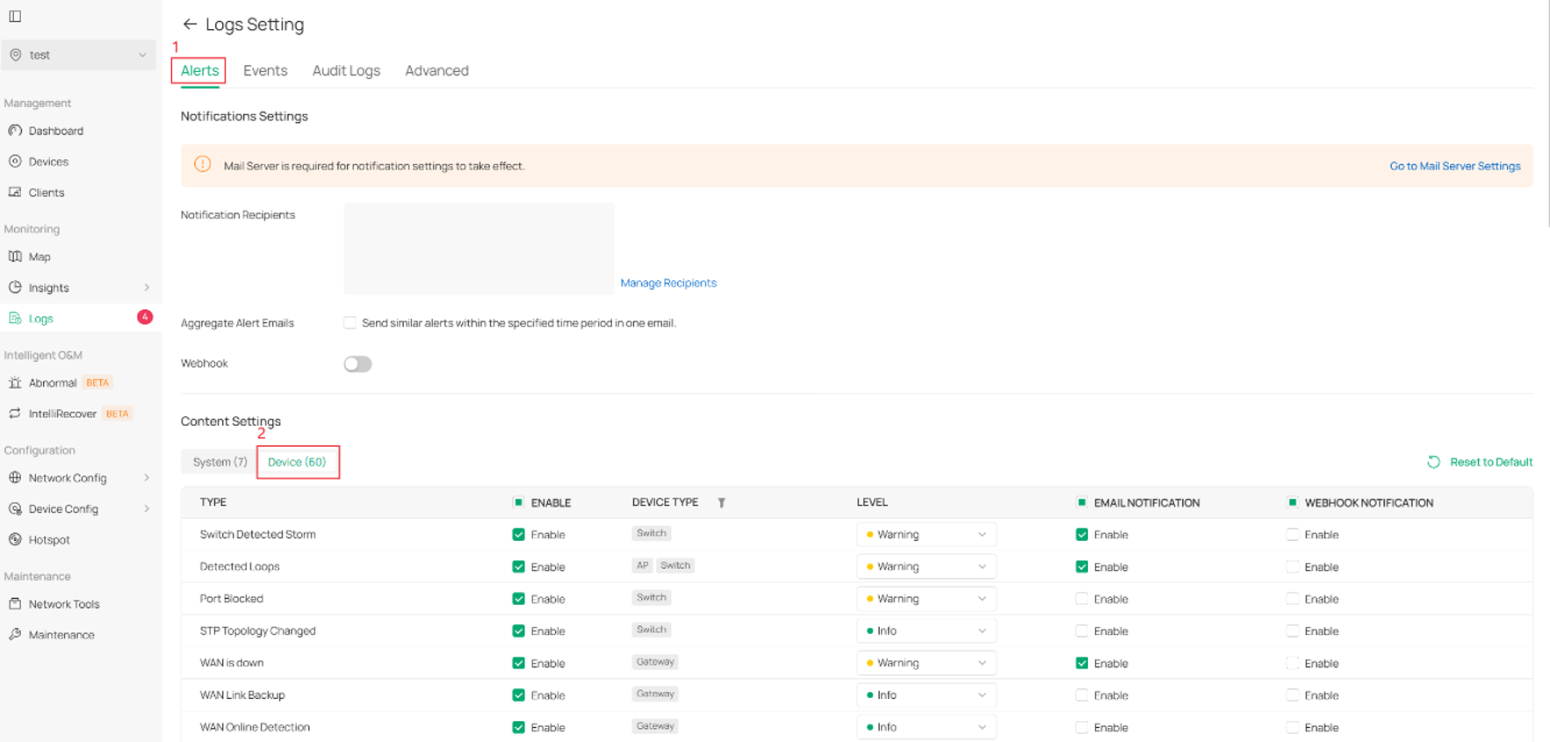Click the Insights pie chart icon

click(x=15, y=287)
